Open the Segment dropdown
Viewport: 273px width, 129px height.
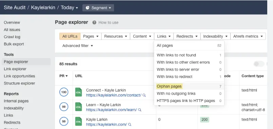click(x=98, y=8)
